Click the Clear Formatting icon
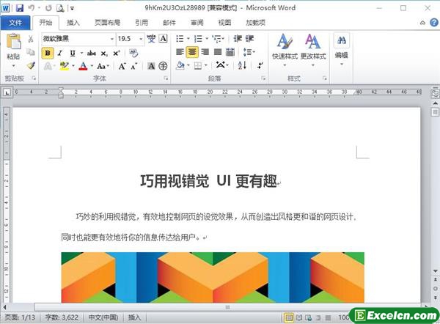The image size is (440, 324). pyautogui.click(x=133, y=53)
